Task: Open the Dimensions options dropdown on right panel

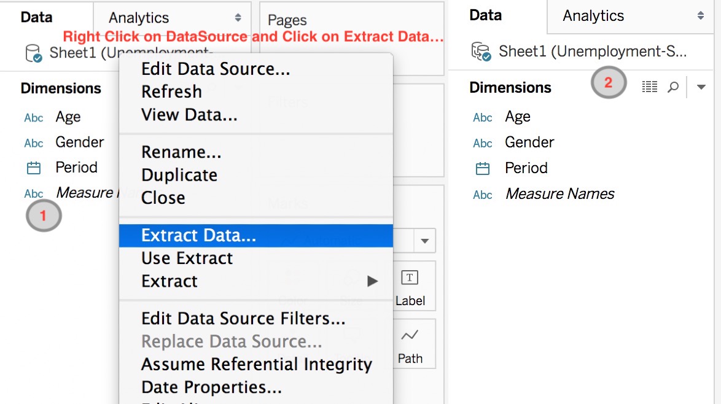Action: pyautogui.click(x=701, y=87)
